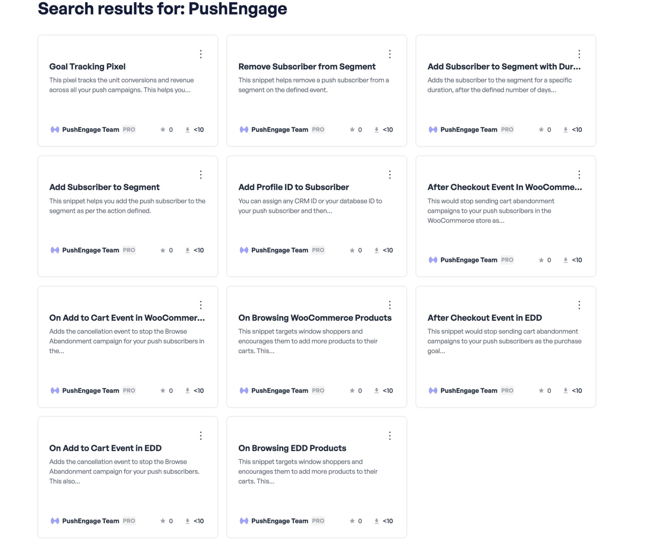
Task: Open three-dot menu on Remove Subscriber from Segment
Action: (390, 54)
